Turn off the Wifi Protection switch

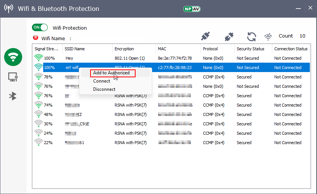point(40,27)
